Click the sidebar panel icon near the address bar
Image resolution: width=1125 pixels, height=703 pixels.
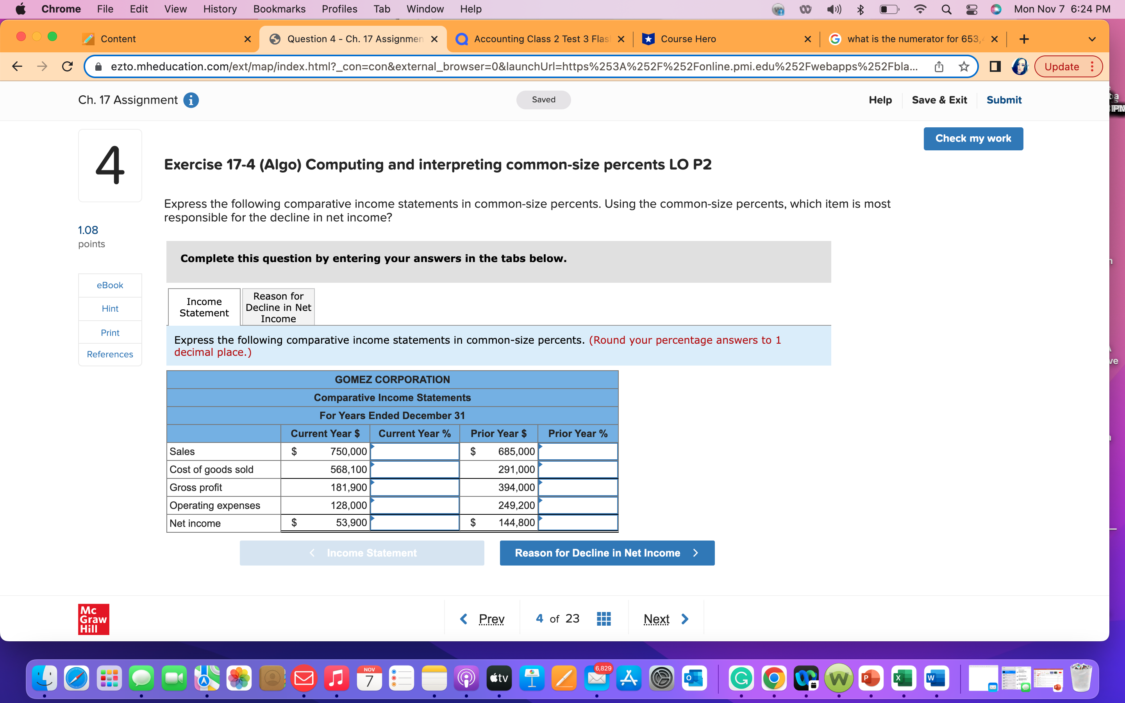[x=995, y=66]
